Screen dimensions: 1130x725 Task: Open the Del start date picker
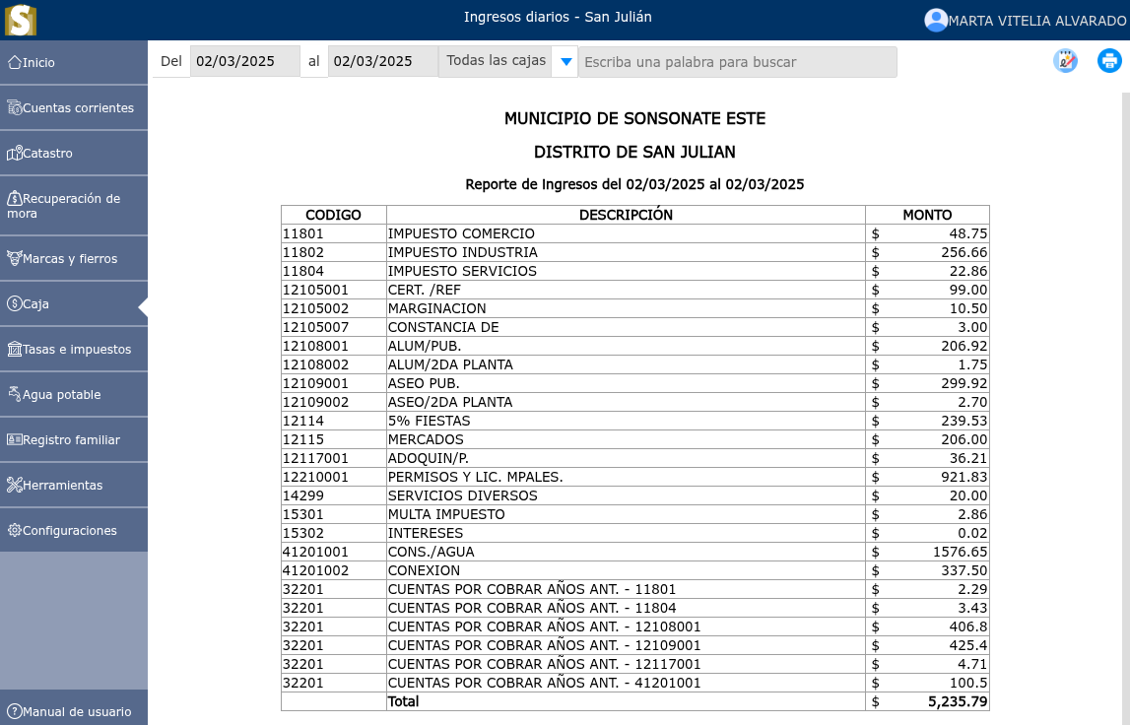(244, 60)
